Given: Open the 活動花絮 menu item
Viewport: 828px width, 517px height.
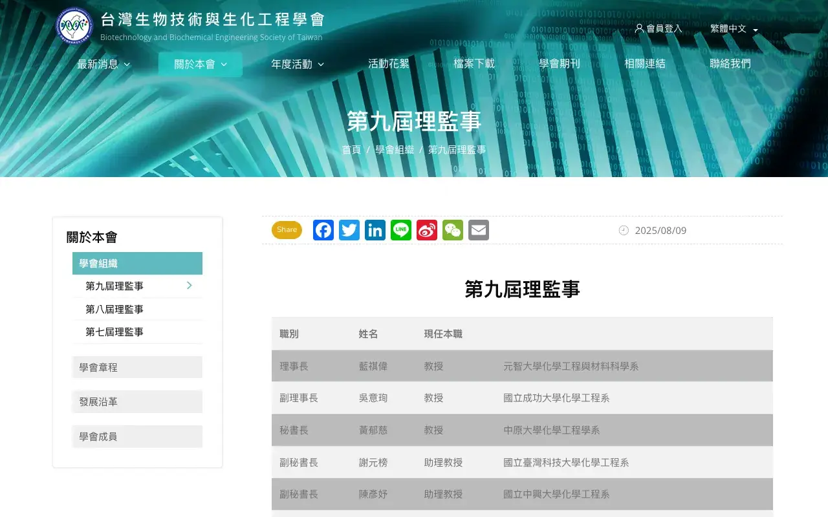Looking at the screenshot, I should coord(389,64).
